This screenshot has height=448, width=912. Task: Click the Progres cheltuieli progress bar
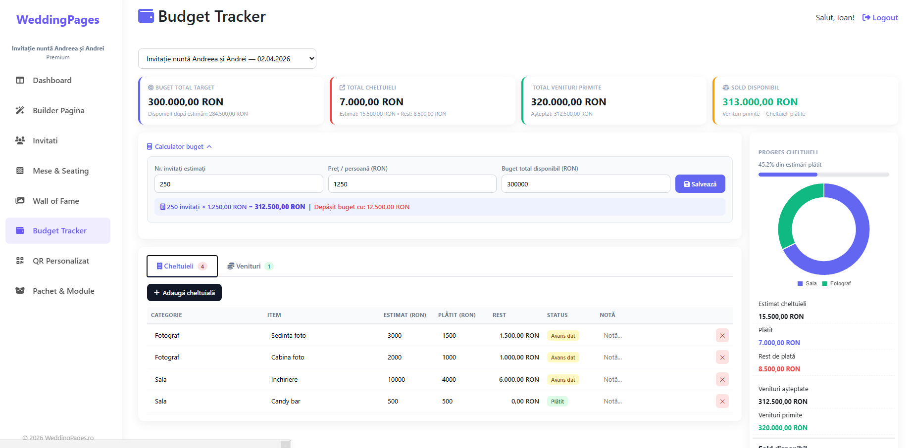coord(823,175)
